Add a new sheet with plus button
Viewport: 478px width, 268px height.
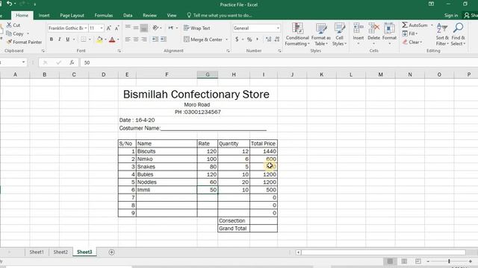[111, 252]
